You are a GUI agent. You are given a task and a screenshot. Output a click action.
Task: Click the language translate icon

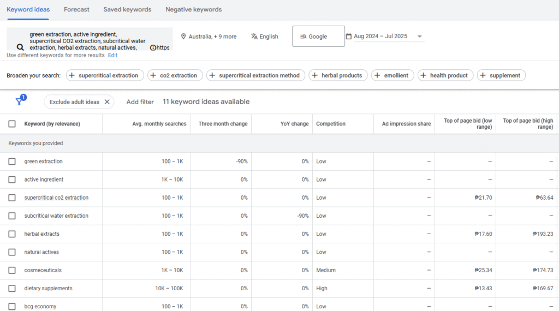[254, 37]
